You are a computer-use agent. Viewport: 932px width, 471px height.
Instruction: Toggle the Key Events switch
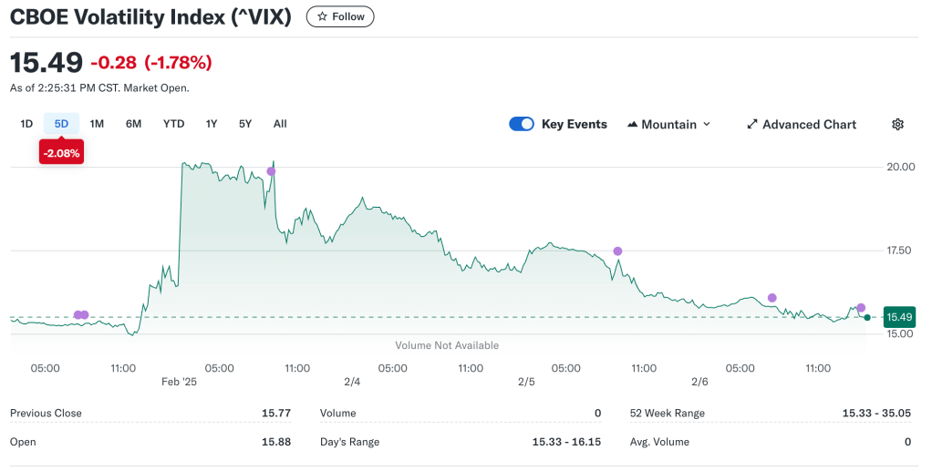click(522, 124)
